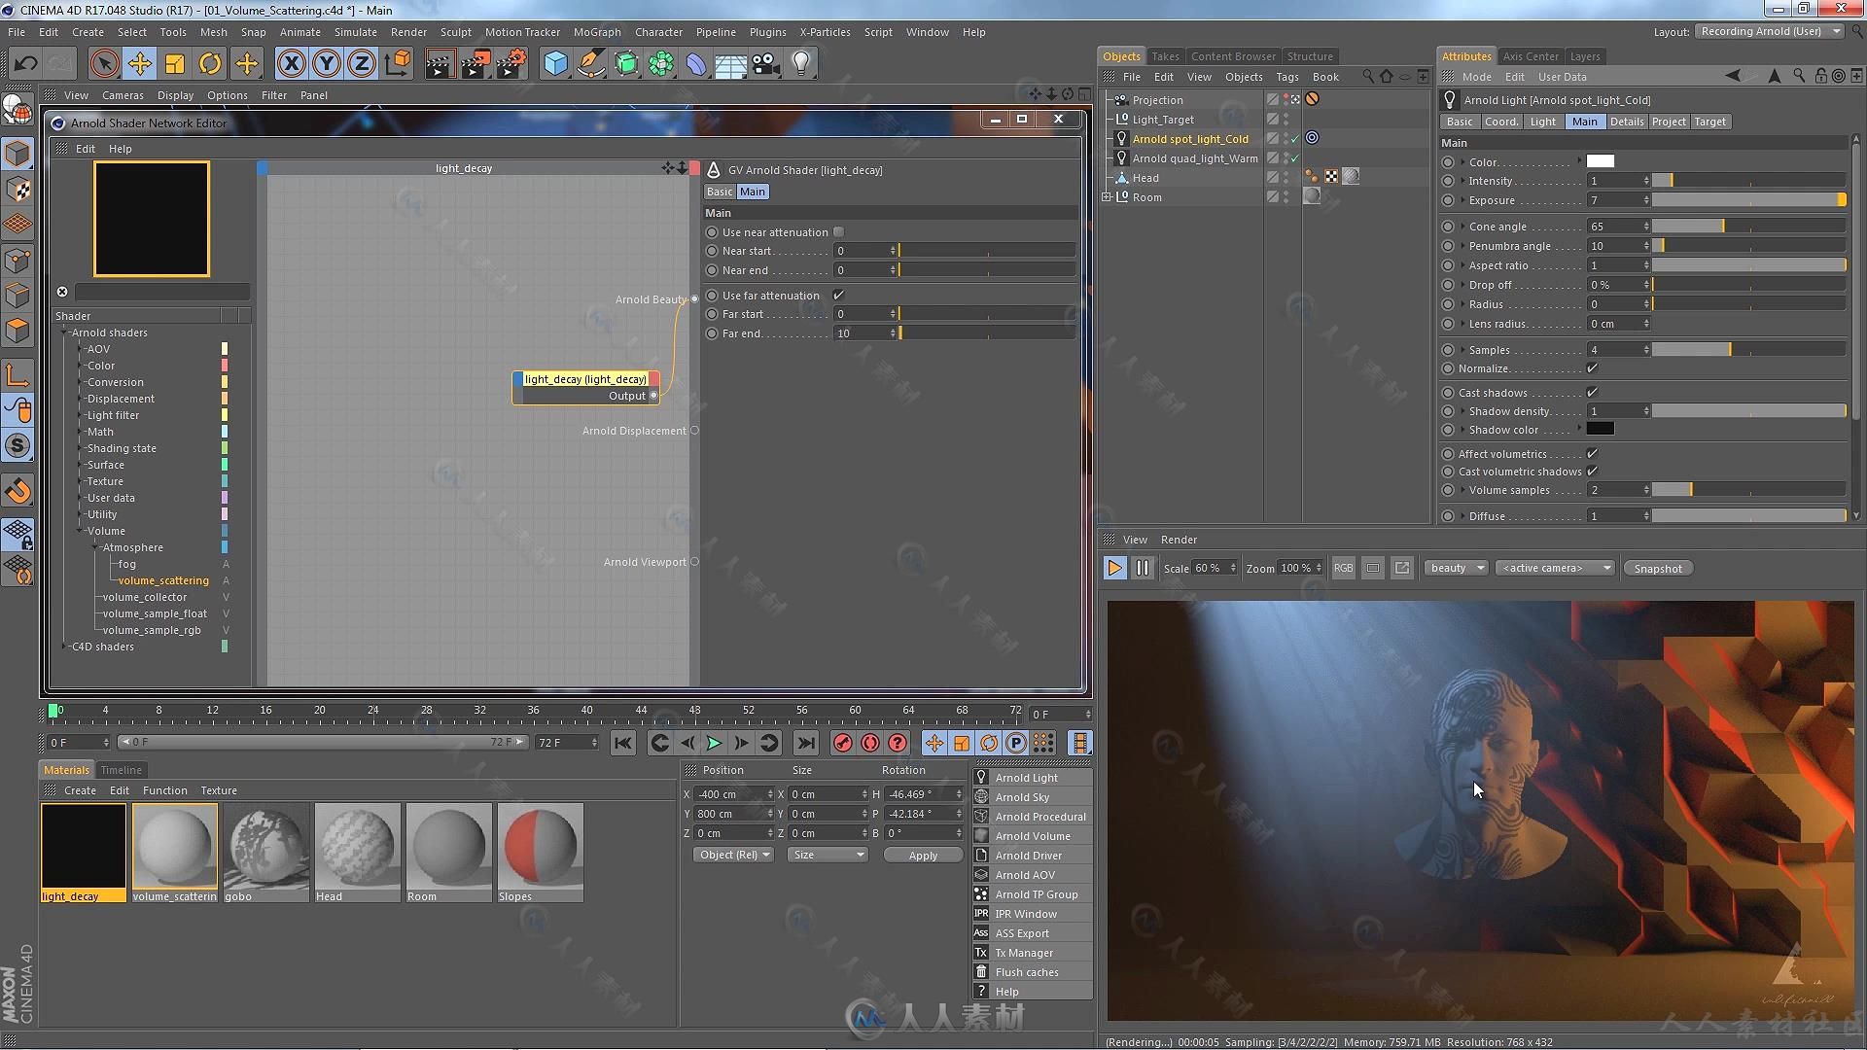1867x1050 pixels.
Task: Toggle the Arnold spot_light_Cold enable checkmark
Action: tap(1295, 139)
